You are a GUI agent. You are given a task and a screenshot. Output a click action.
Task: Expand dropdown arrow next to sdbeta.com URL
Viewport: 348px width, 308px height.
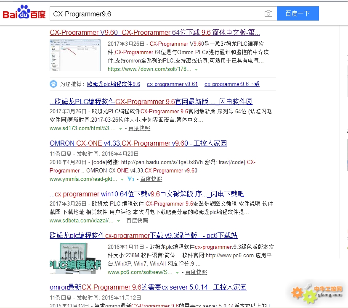pyautogui.click(x=119, y=221)
